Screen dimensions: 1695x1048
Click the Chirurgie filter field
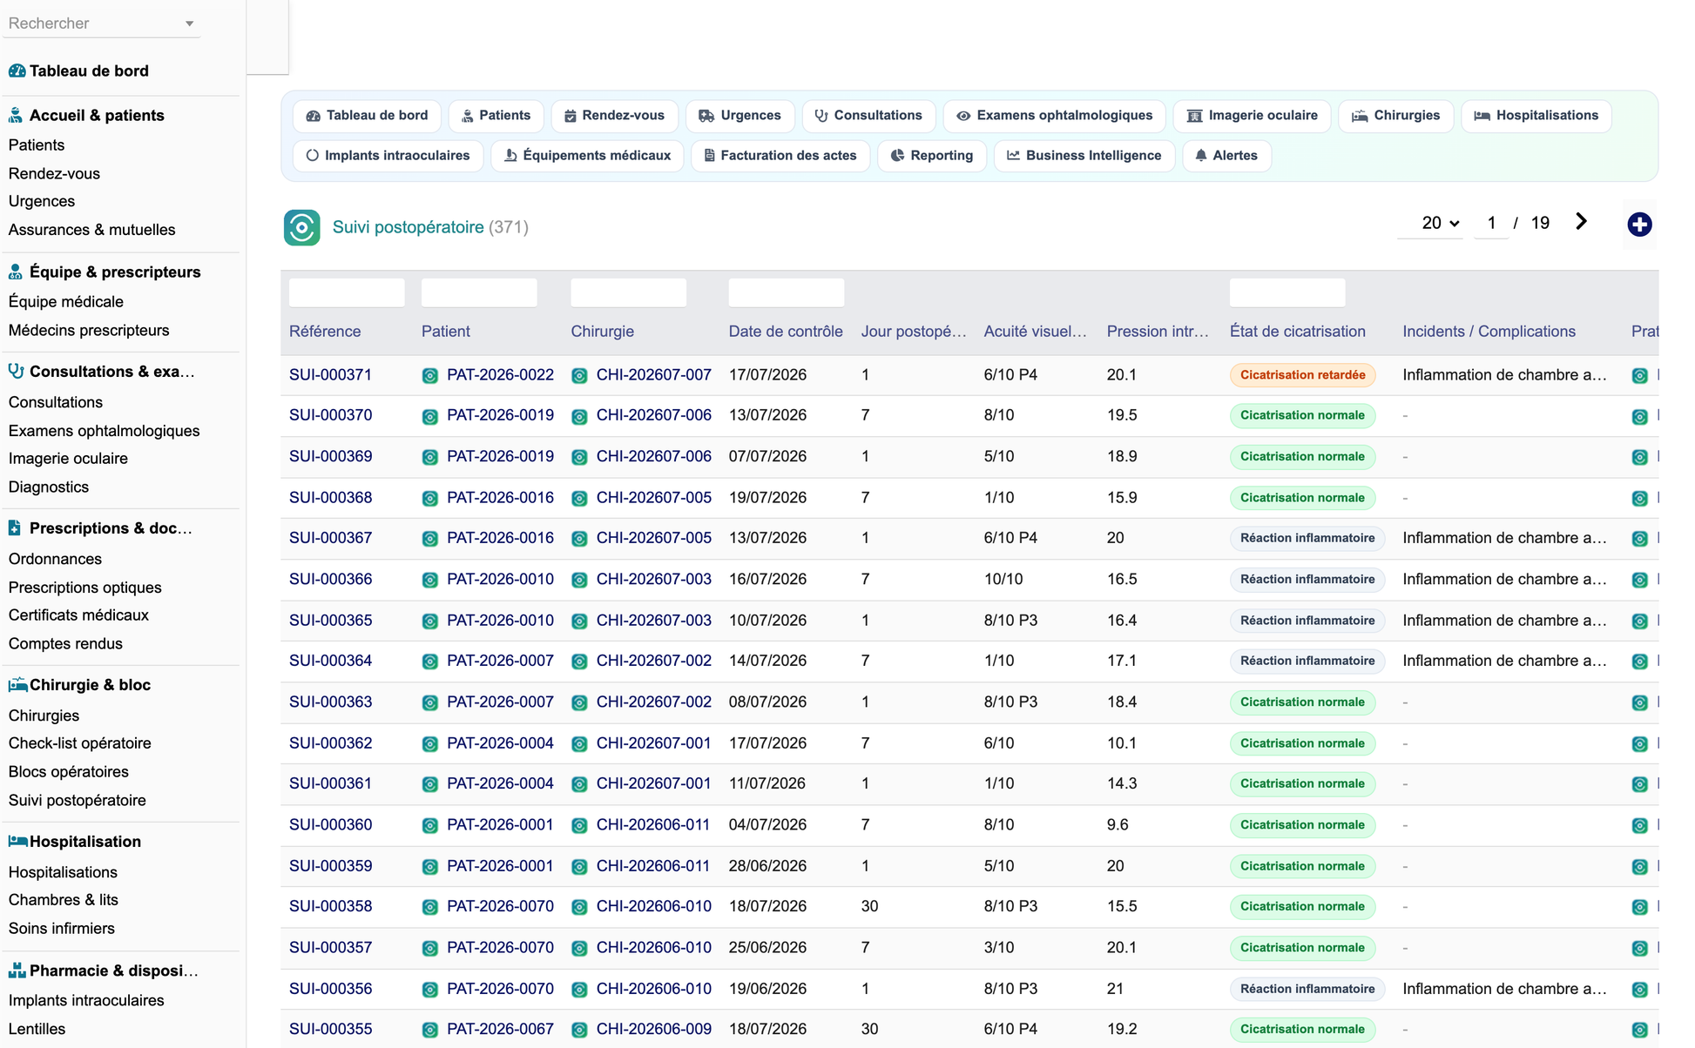click(628, 292)
